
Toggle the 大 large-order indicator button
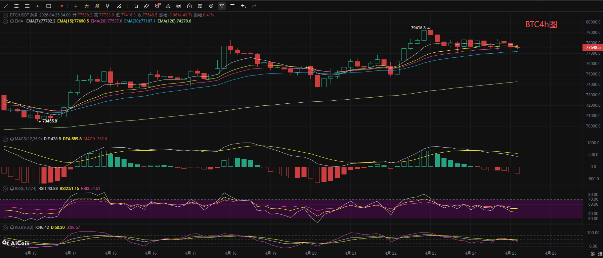(87, 6)
